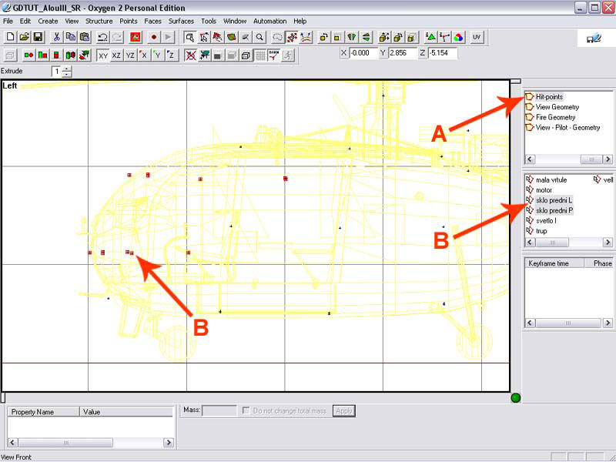Toggle the XY plane constraint
This screenshot has width=616, height=462.
click(x=102, y=55)
